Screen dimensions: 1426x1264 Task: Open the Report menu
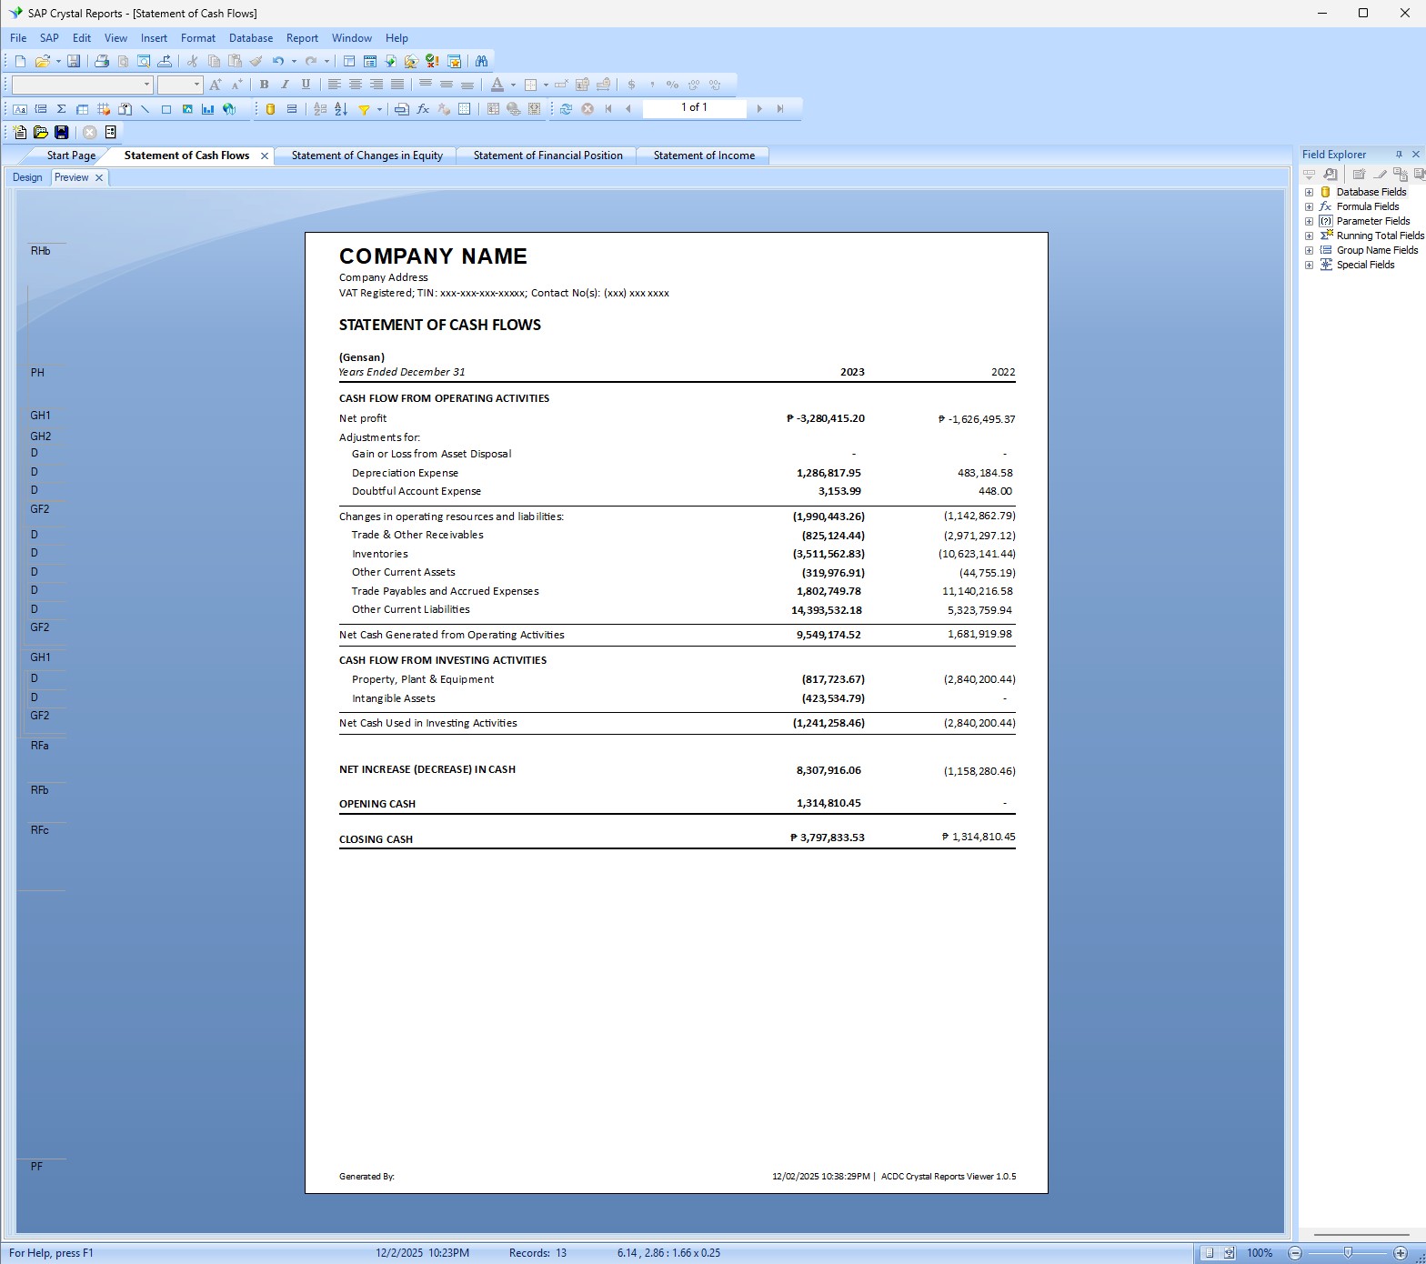coord(302,38)
